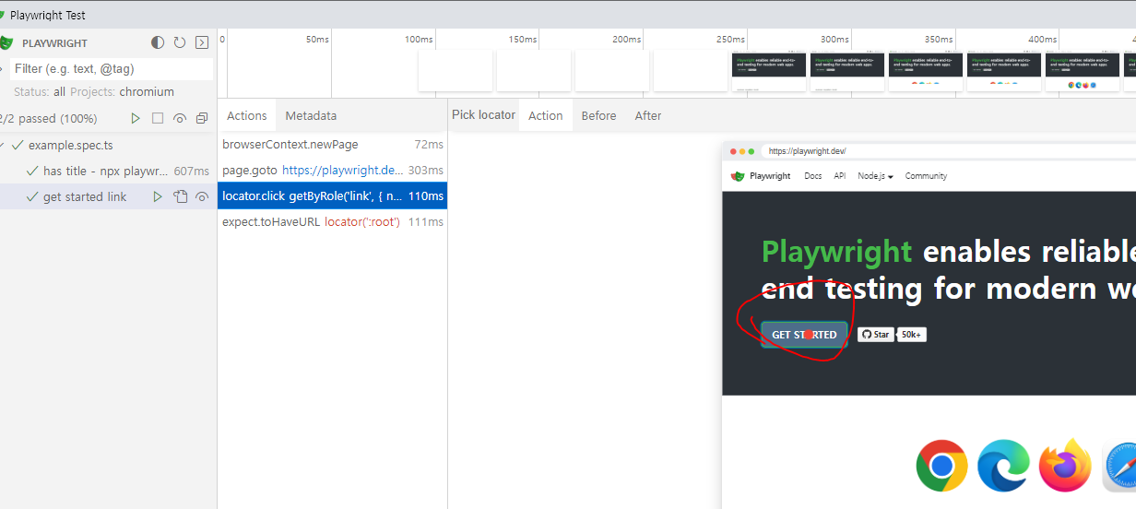Click the first blank timeline thumbnail
Image resolution: width=1136 pixels, height=509 pixels.
pos(456,71)
